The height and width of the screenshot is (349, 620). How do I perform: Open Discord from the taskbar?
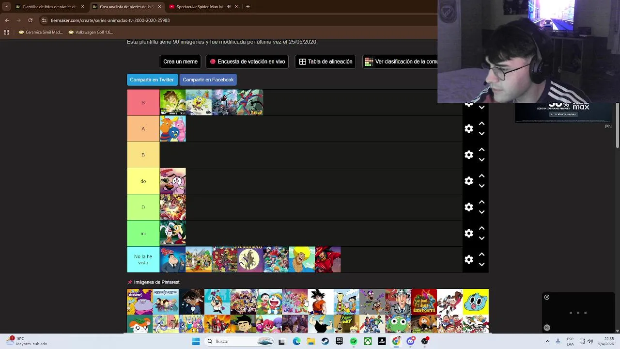[x=411, y=341]
